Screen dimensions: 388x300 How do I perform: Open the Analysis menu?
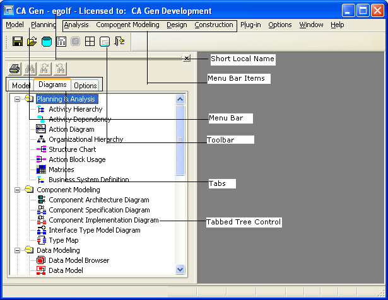click(x=76, y=25)
